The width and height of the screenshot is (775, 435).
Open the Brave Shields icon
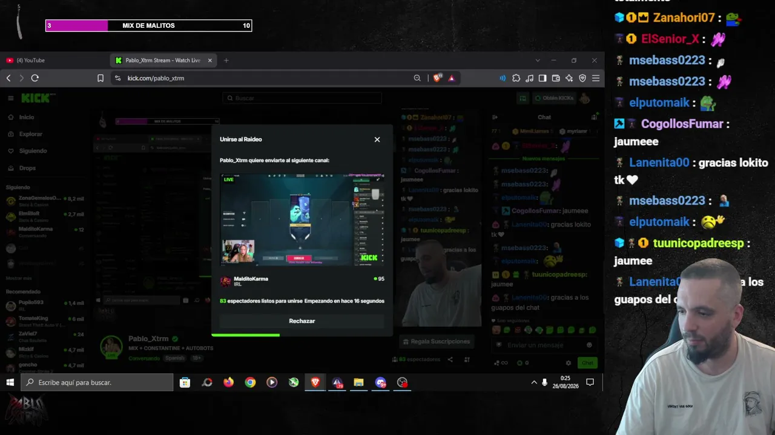coord(437,78)
